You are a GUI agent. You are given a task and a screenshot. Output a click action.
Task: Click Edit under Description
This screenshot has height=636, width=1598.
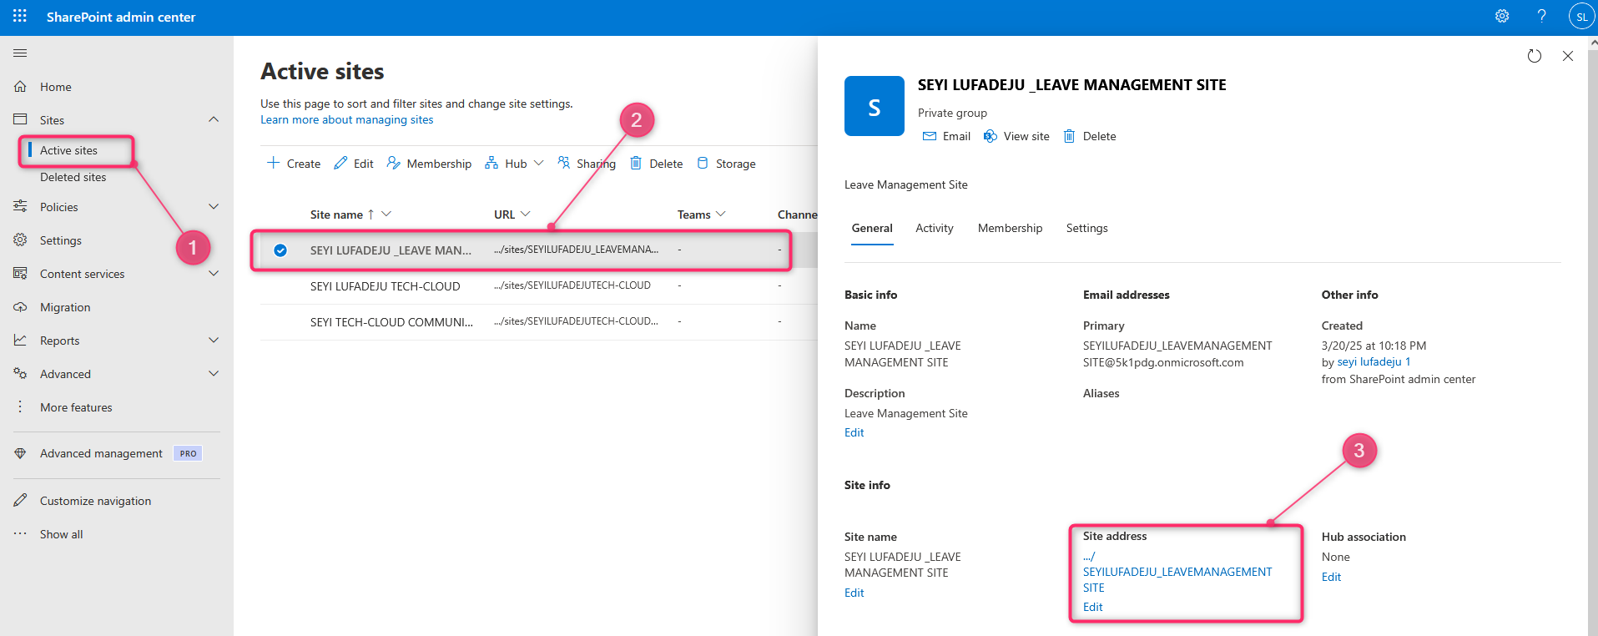854,432
